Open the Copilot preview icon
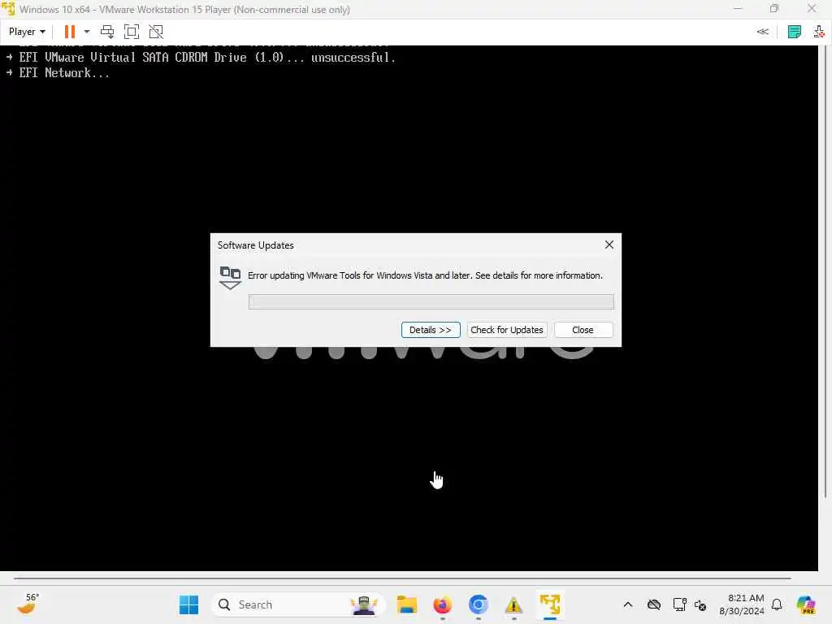Screen dimensions: 832x624 807,604
